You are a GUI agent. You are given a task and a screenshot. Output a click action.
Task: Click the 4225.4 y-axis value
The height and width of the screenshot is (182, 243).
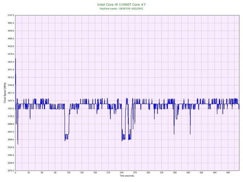point(11,62)
